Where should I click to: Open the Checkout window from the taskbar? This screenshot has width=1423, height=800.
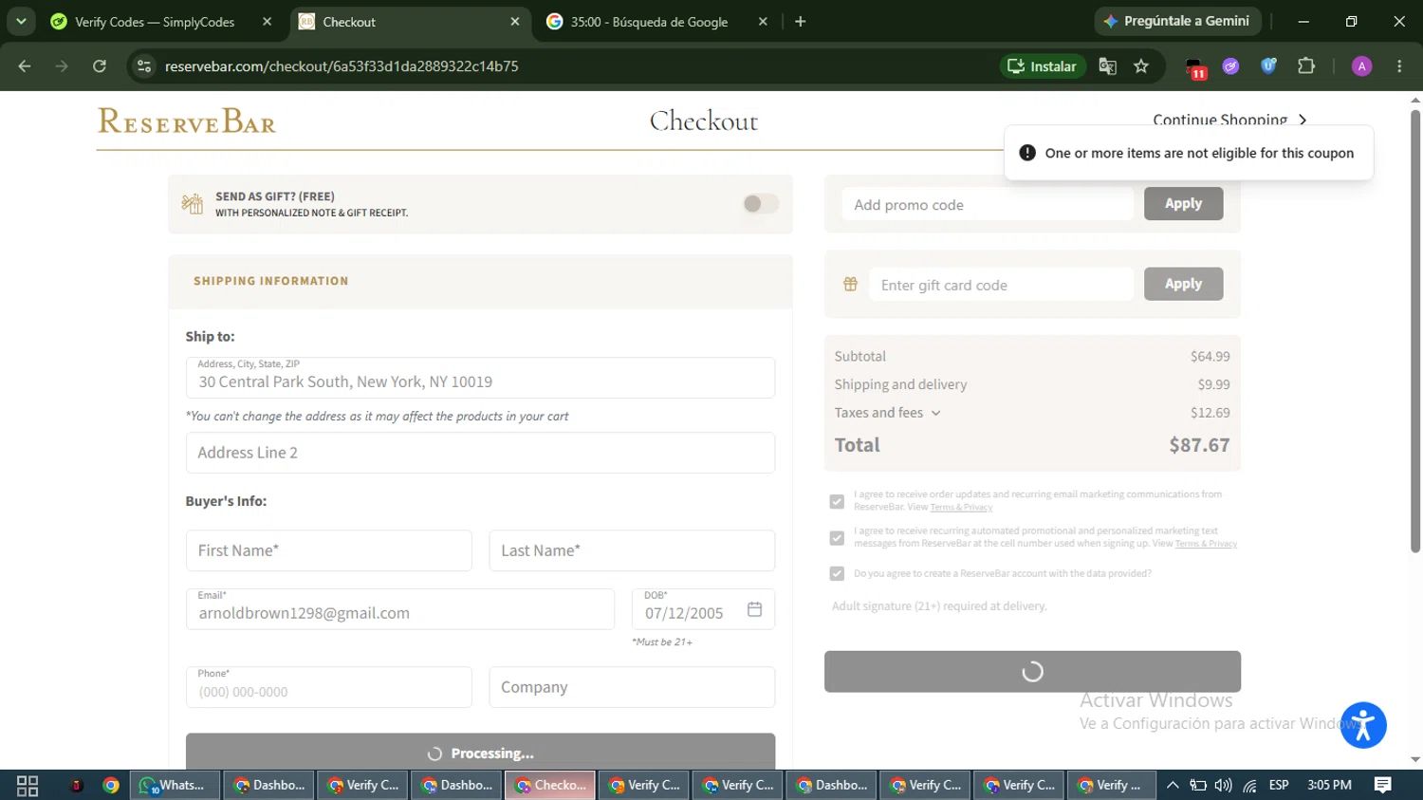click(550, 785)
